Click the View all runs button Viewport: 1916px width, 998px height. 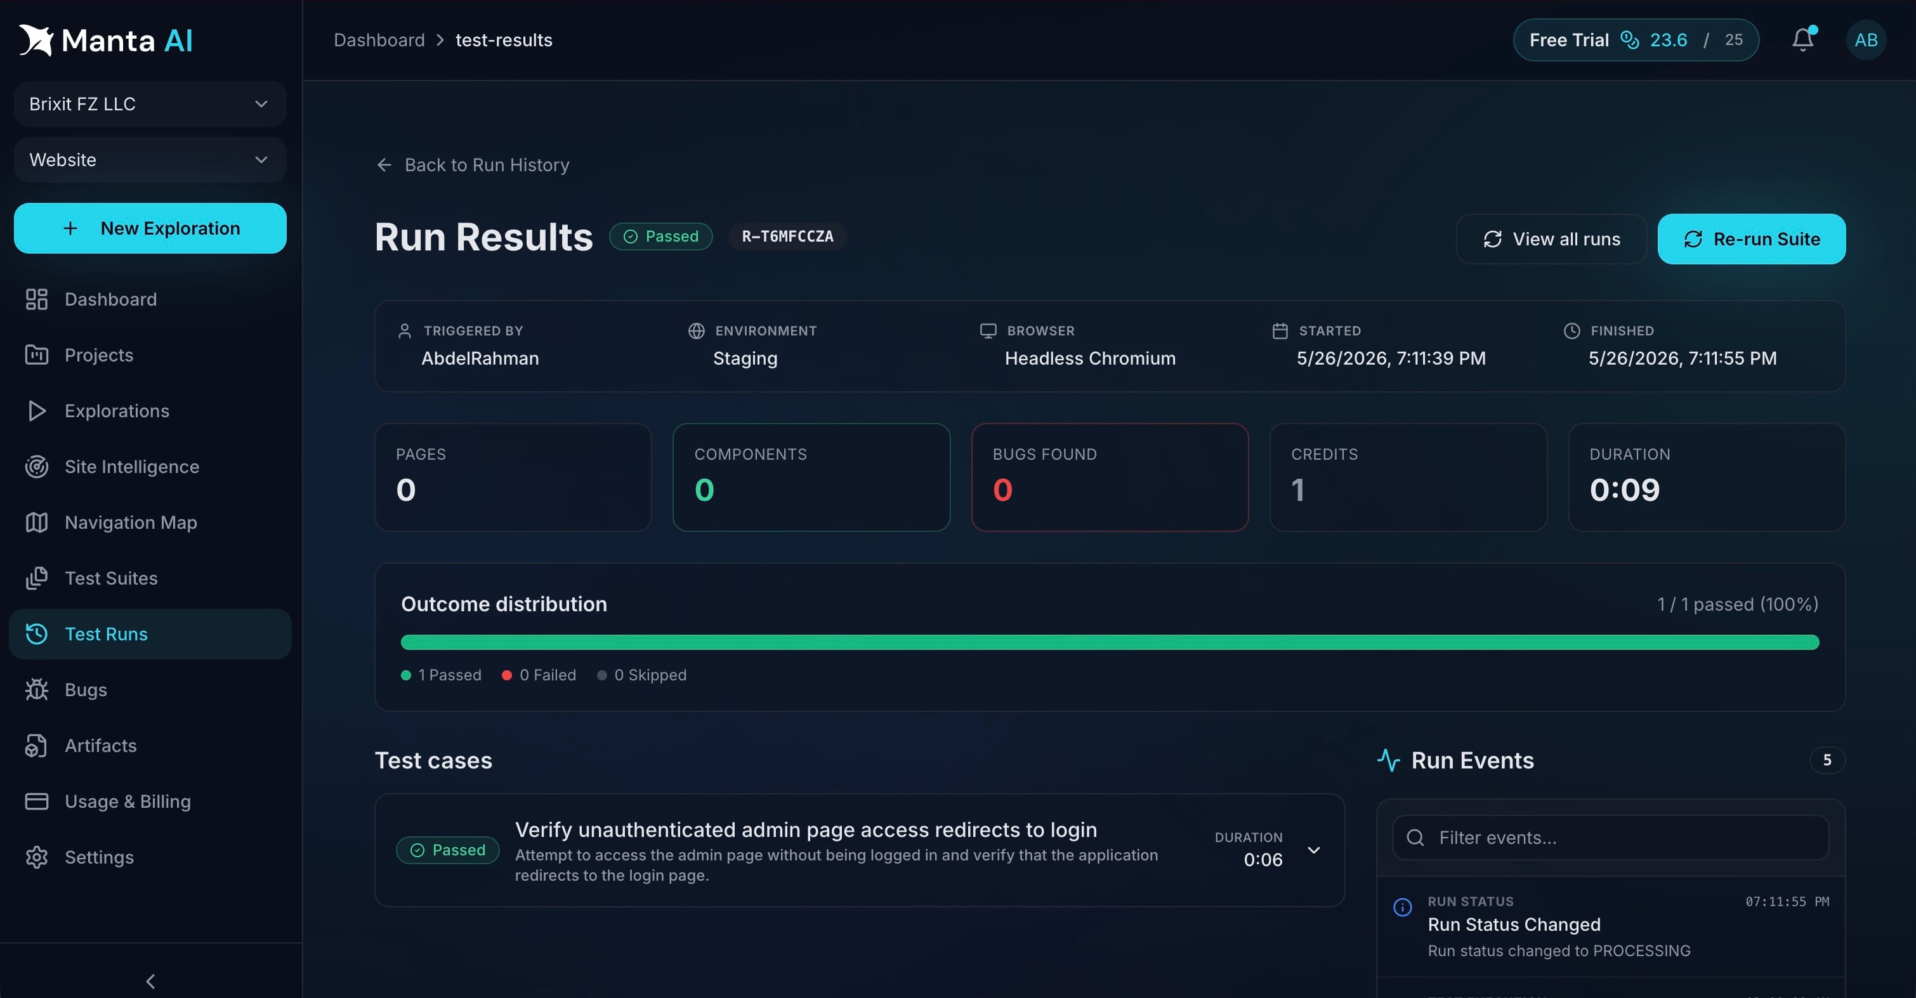pos(1552,238)
